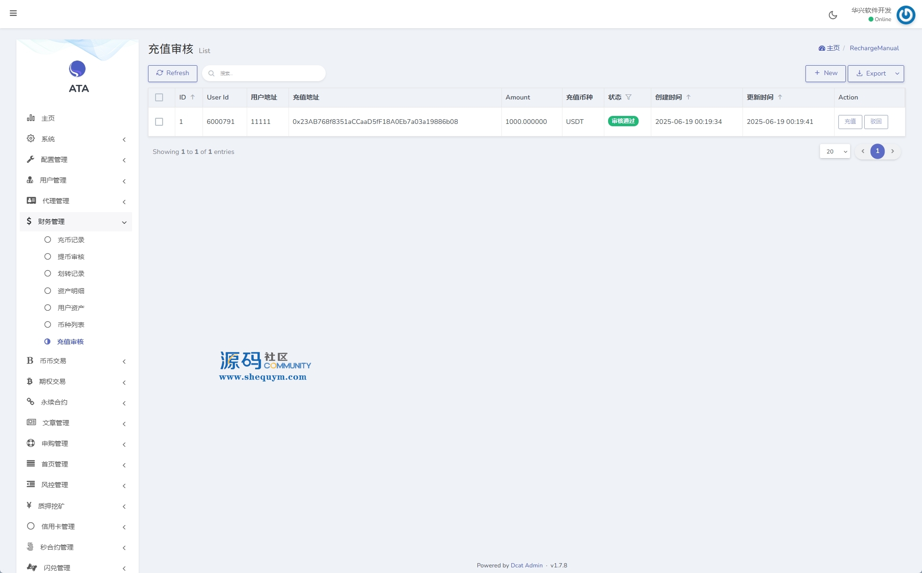Click the user avatar power icon
The width and height of the screenshot is (922, 573).
click(x=906, y=15)
